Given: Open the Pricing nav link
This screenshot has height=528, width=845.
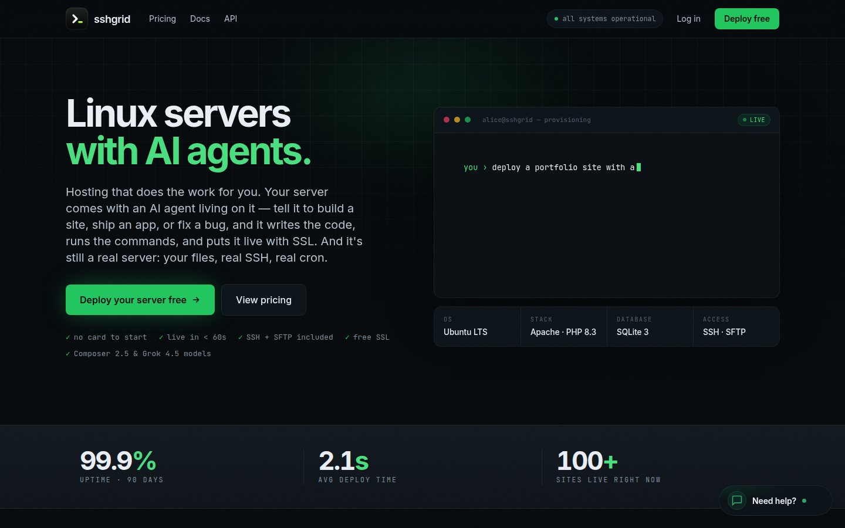Looking at the screenshot, I should (x=163, y=19).
